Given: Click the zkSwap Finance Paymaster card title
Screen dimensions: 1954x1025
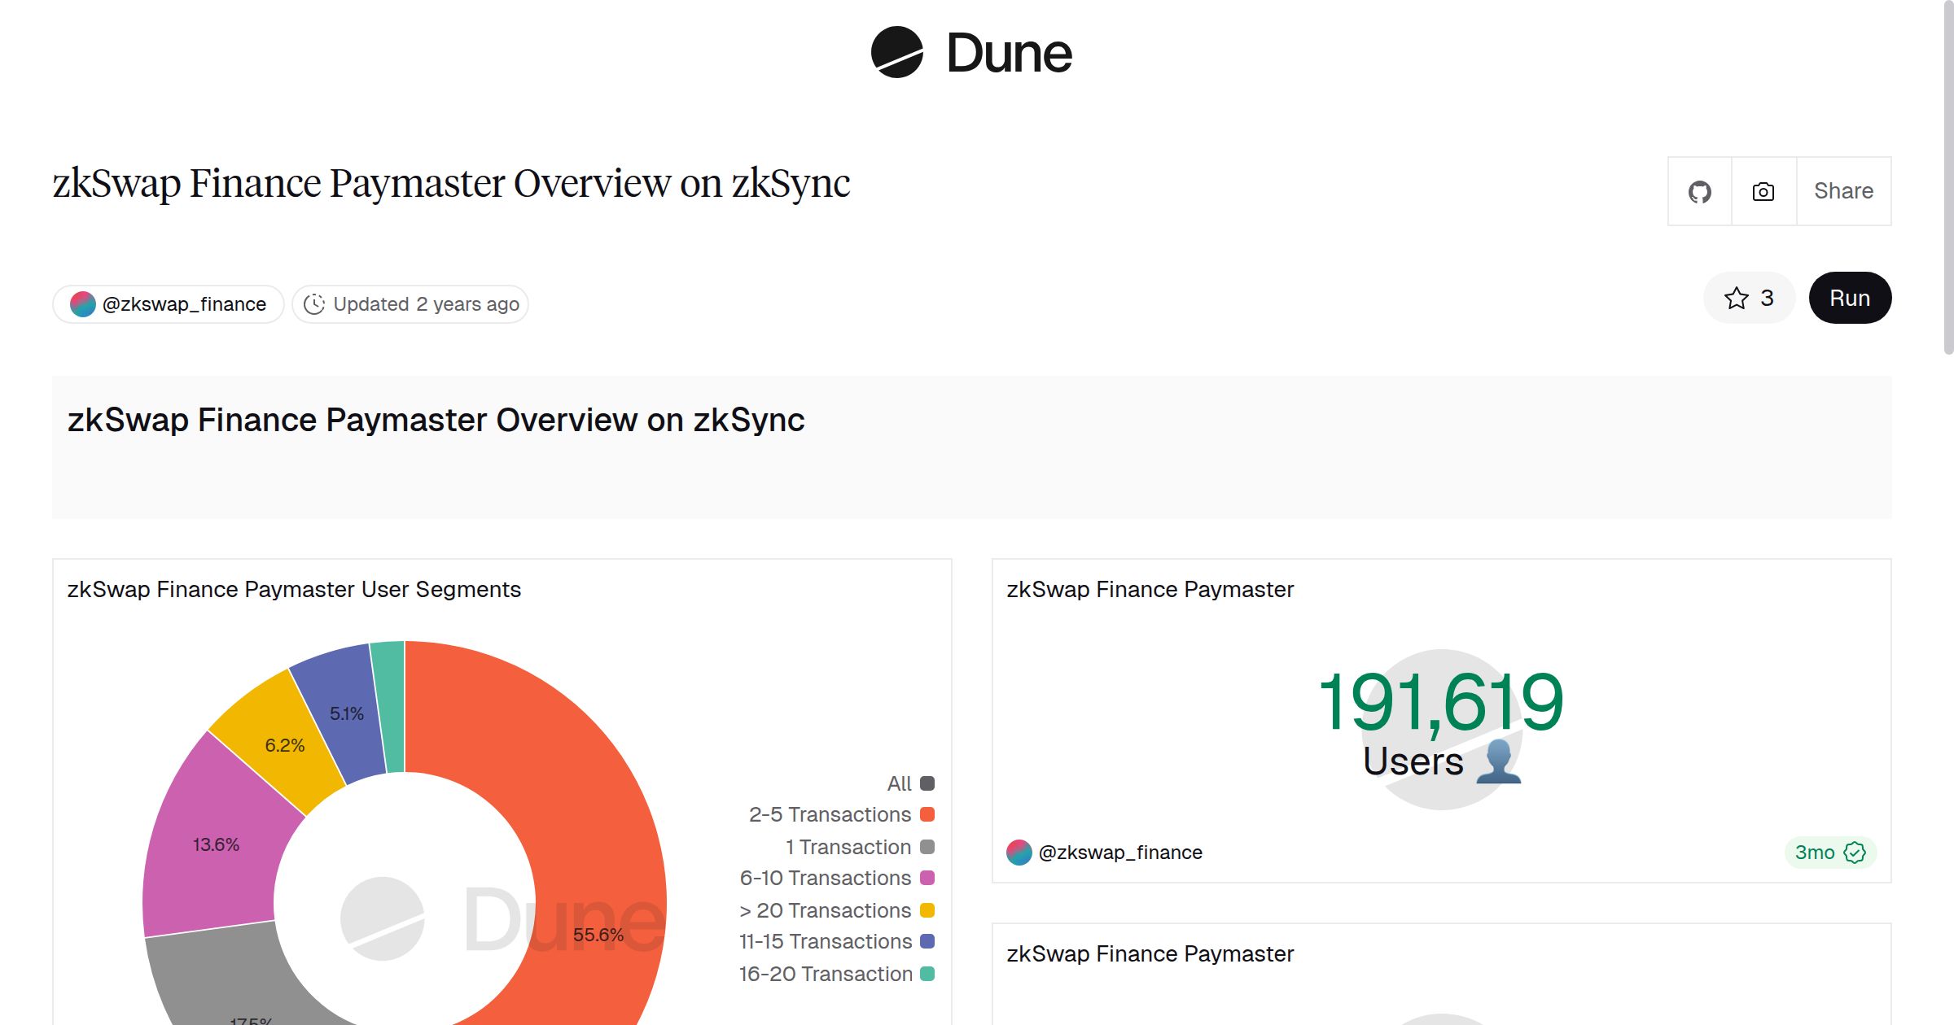Looking at the screenshot, I should coord(1150,589).
